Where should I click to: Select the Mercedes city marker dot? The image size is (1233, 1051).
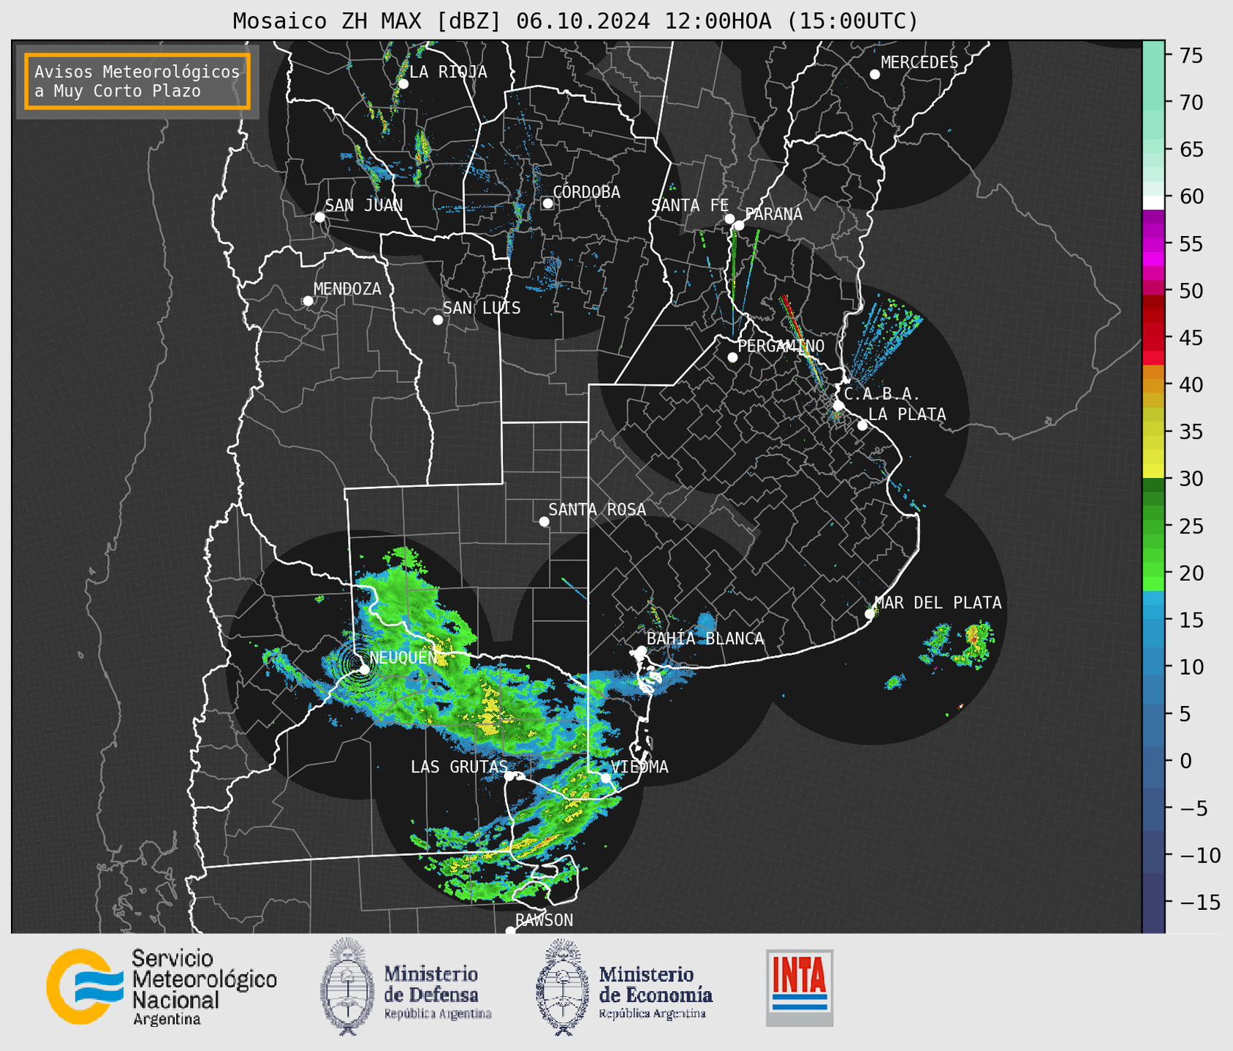click(874, 75)
